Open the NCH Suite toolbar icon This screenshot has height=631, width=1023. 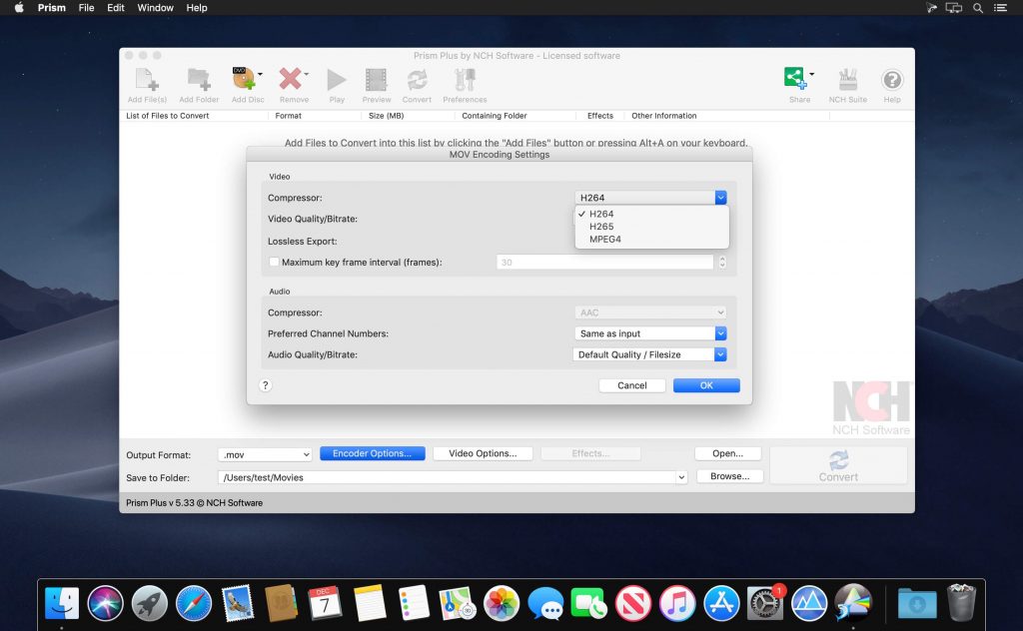pyautogui.click(x=847, y=86)
